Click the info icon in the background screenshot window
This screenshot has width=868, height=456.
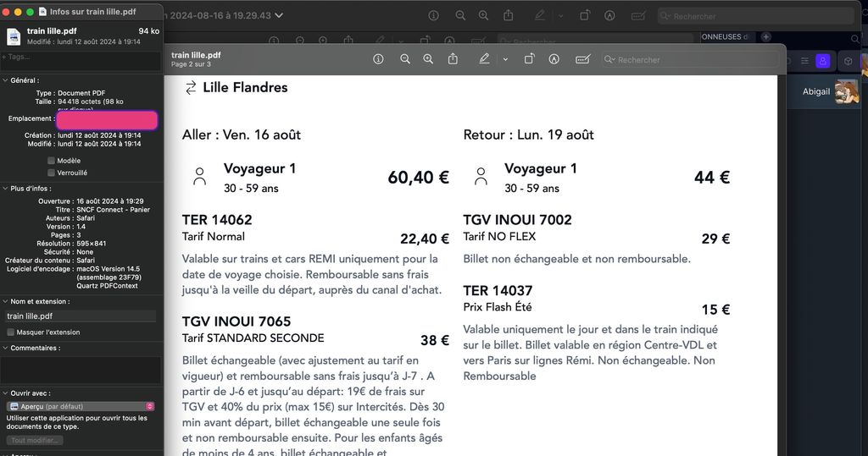click(x=433, y=15)
